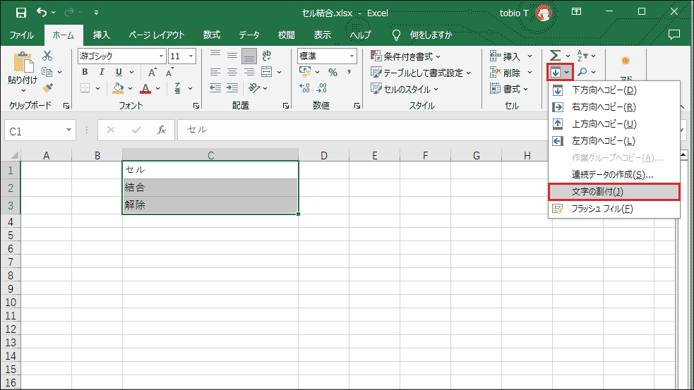Click the comma style icon
The image size is (694, 390).
pos(349,72)
